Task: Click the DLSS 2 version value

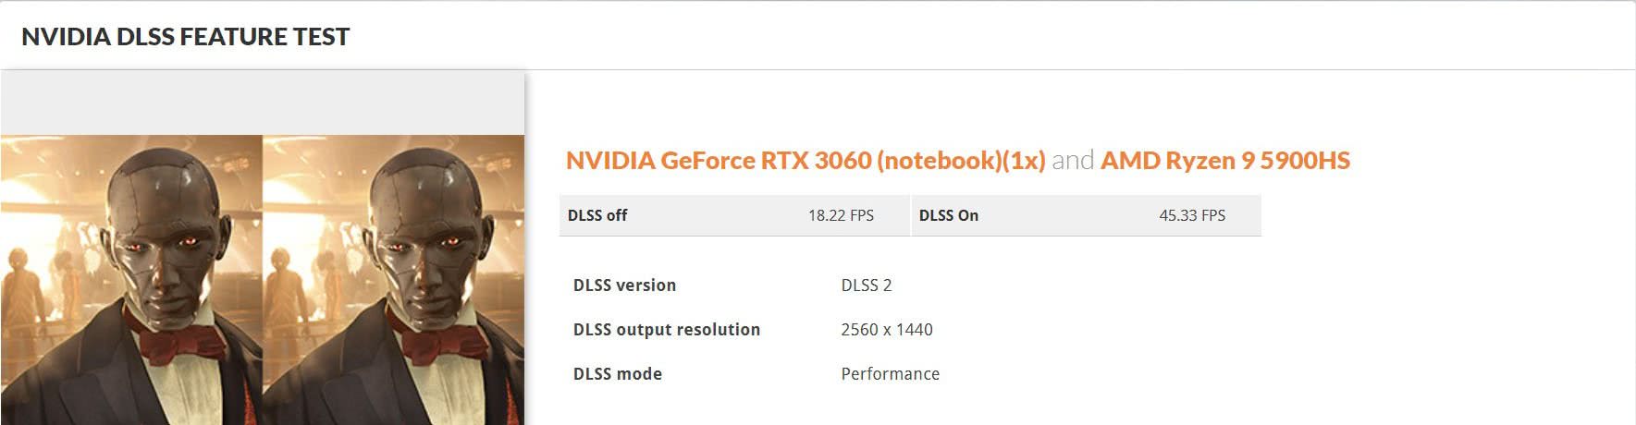Action: click(x=867, y=285)
